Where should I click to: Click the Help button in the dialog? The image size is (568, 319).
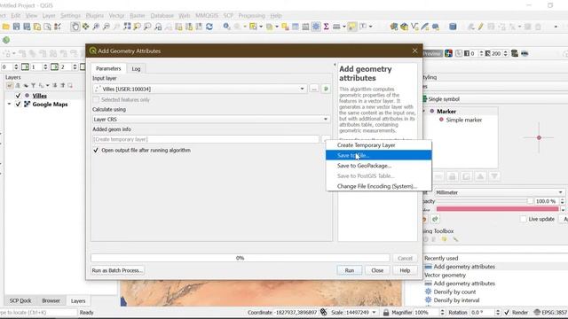tap(405, 270)
